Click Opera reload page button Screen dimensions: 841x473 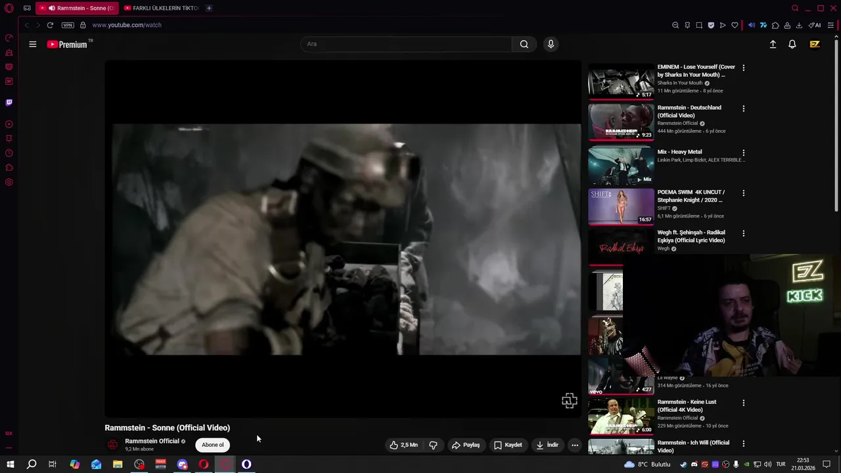click(x=50, y=25)
